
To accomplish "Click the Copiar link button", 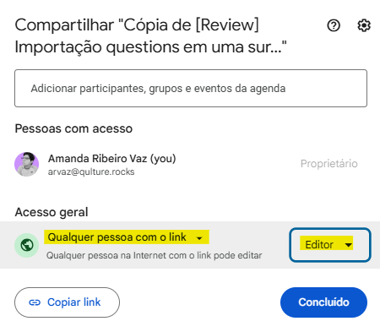I will pos(67,302).
